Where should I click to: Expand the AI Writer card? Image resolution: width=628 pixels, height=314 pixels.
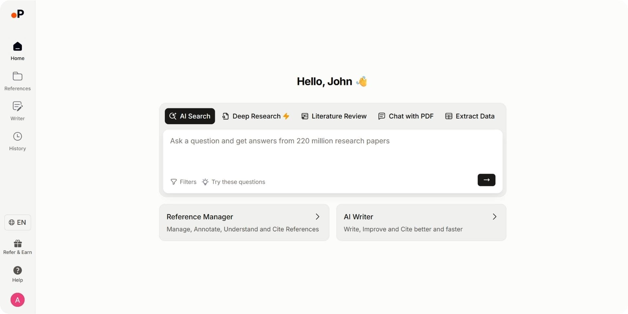(x=494, y=217)
